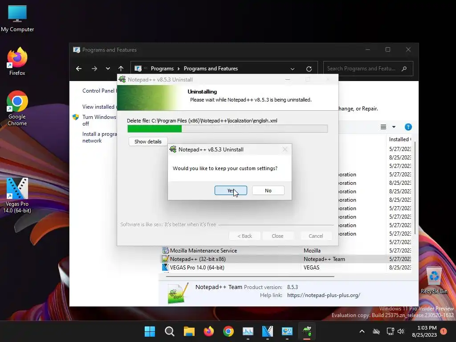Go back in Programs and Features window
Image resolution: width=456 pixels, height=342 pixels.
click(78, 69)
